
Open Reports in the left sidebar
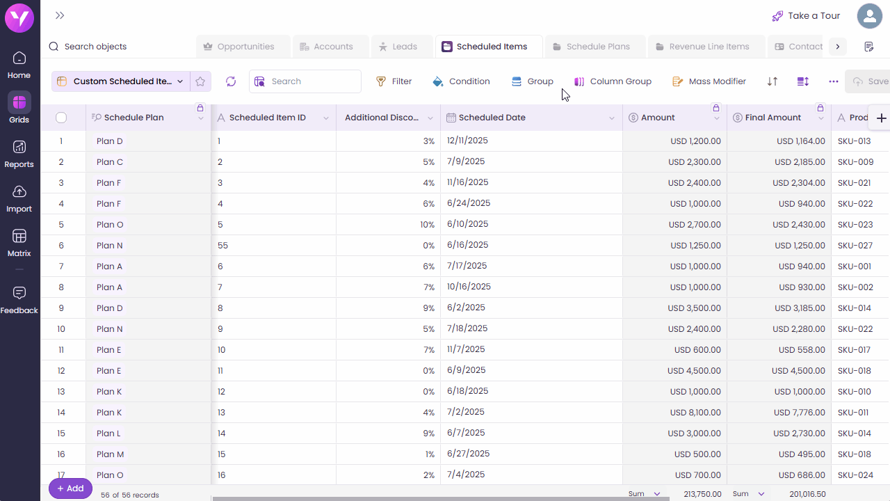point(19,154)
